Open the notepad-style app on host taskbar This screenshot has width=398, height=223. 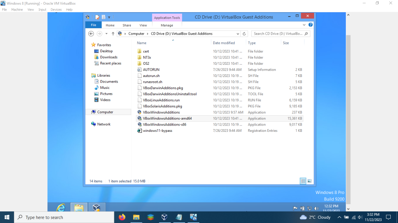click(x=179, y=217)
